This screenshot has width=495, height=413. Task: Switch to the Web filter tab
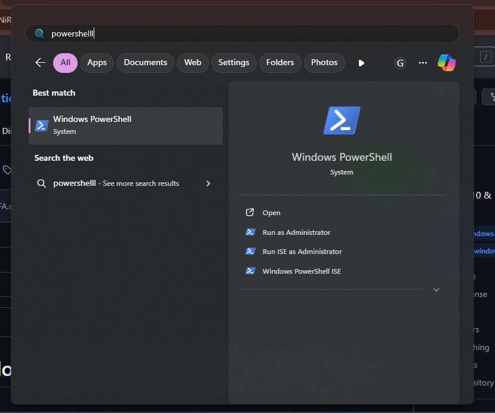(x=192, y=63)
